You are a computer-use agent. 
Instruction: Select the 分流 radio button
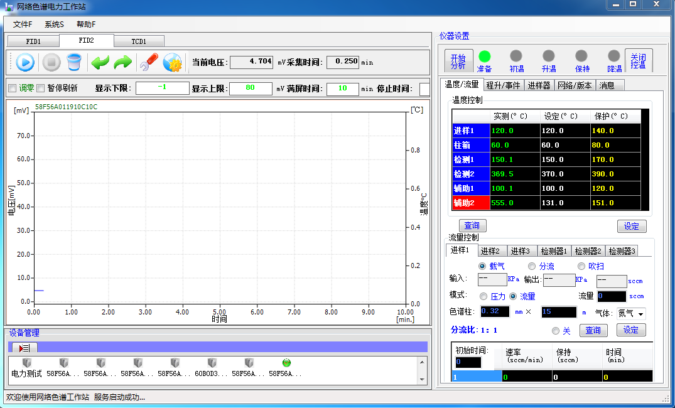tap(532, 266)
